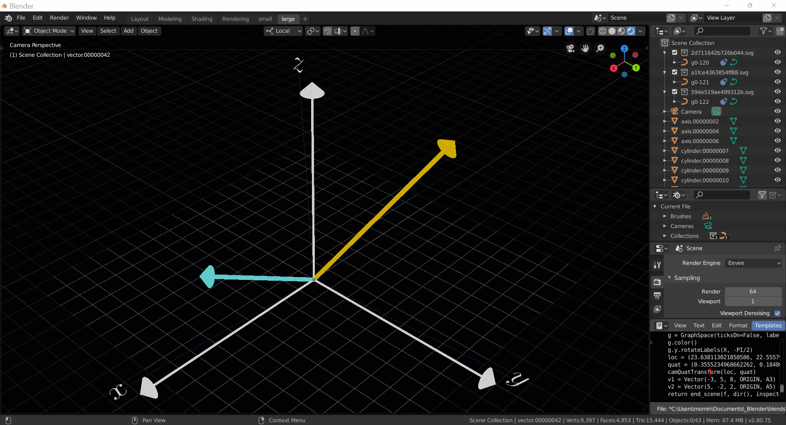Open the Render Engine dropdown showing Eevee
Viewport: 786px width, 425px height.
click(753, 263)
